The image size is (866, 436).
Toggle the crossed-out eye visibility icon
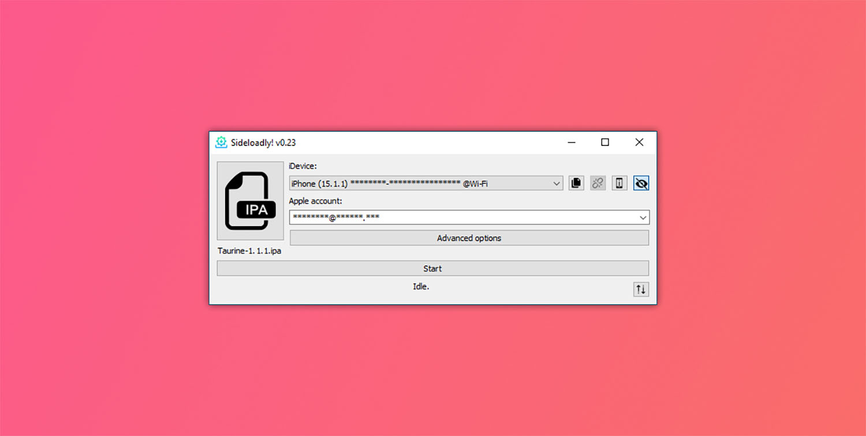(641, 183)
